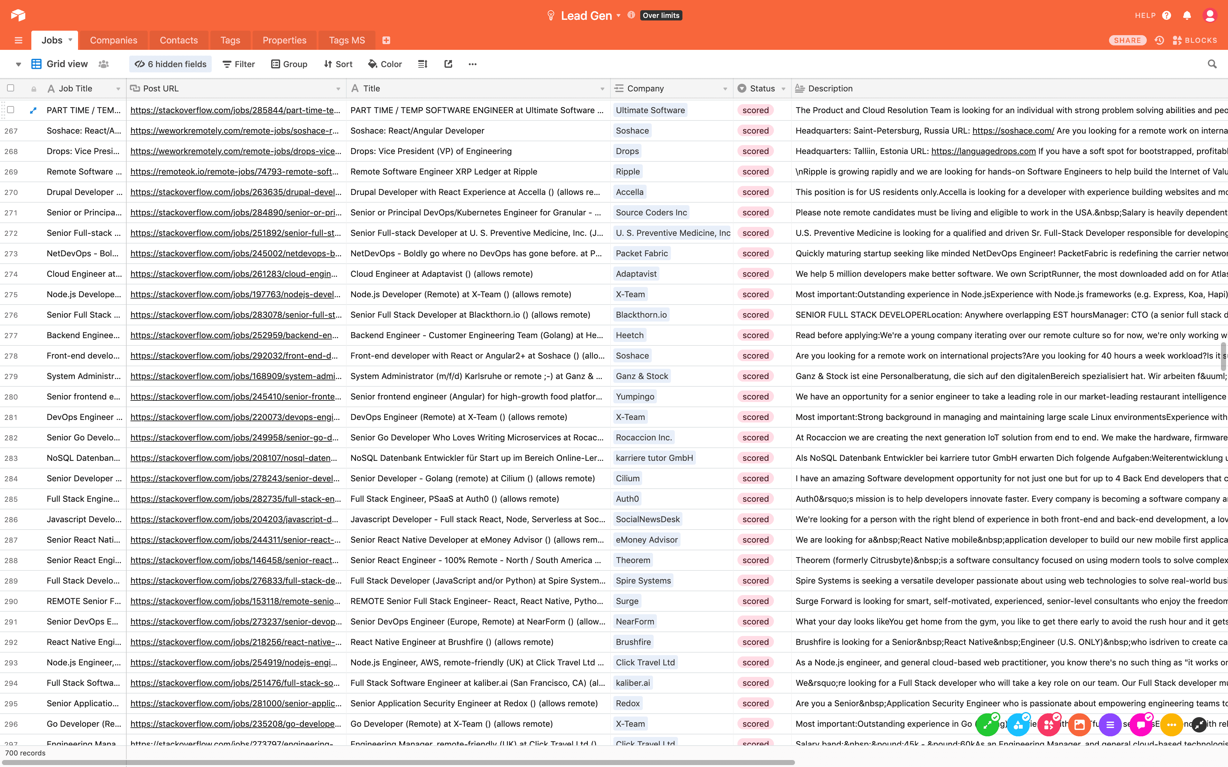Open the user account avatar
This screenshot has height=767, width=1228.
tap(1210, 16)
